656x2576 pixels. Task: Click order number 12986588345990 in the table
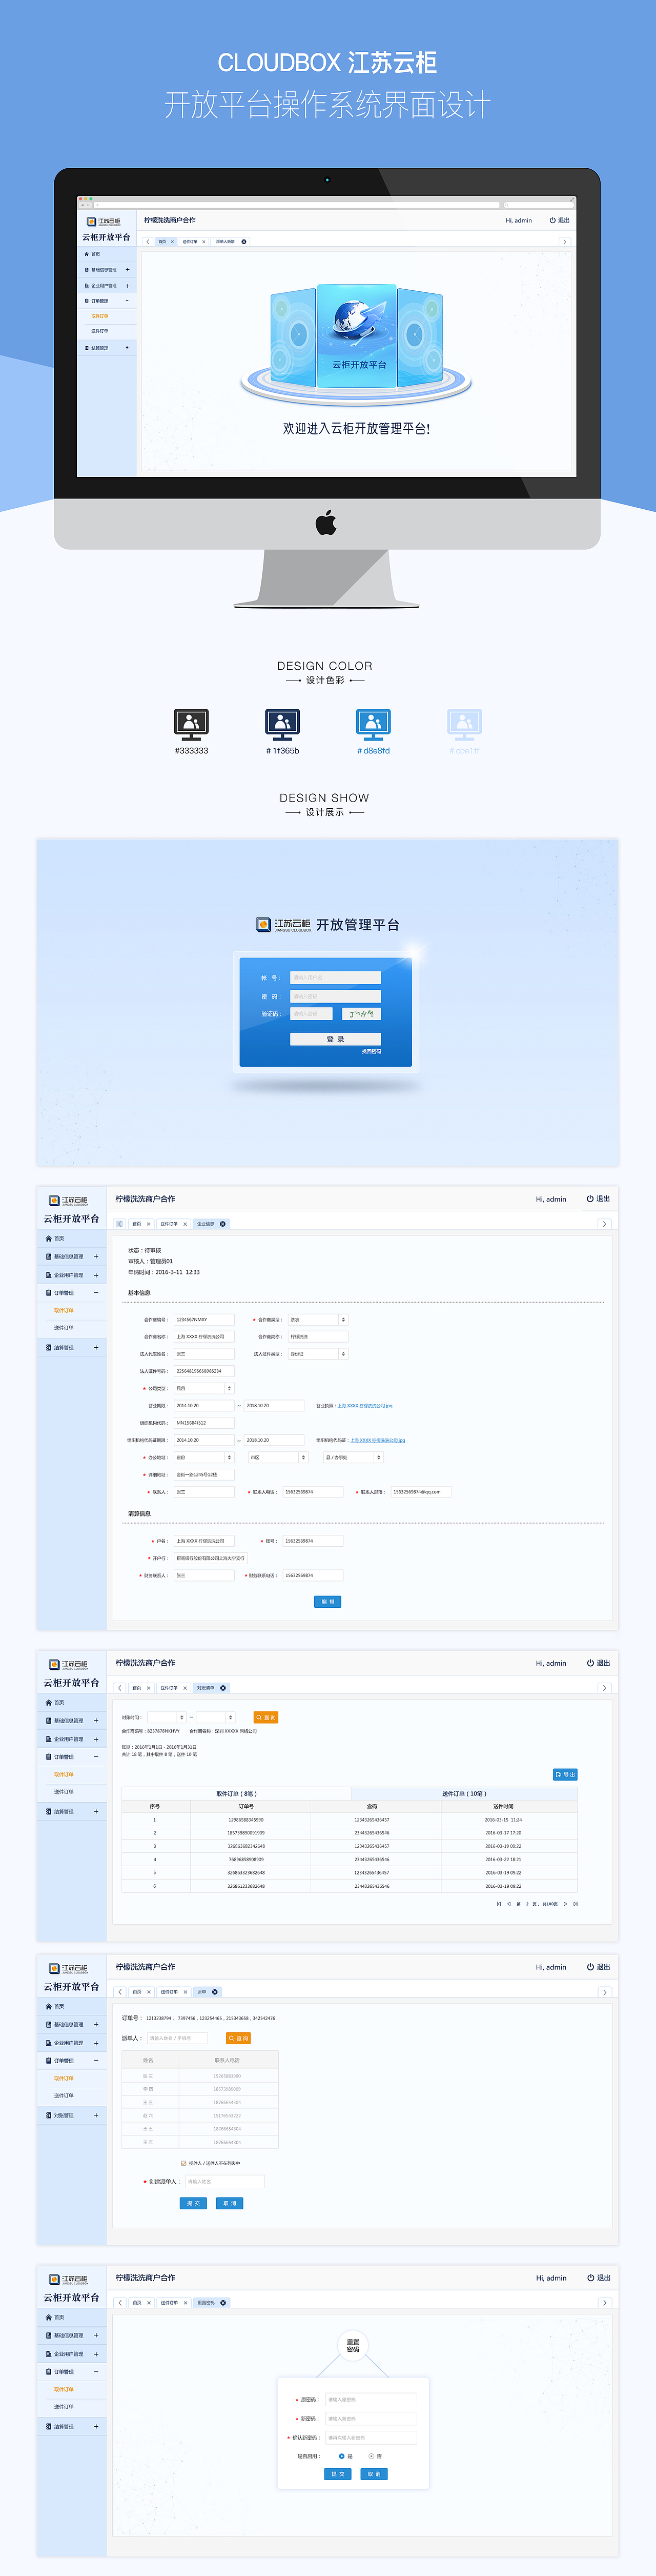(246, 1820)
